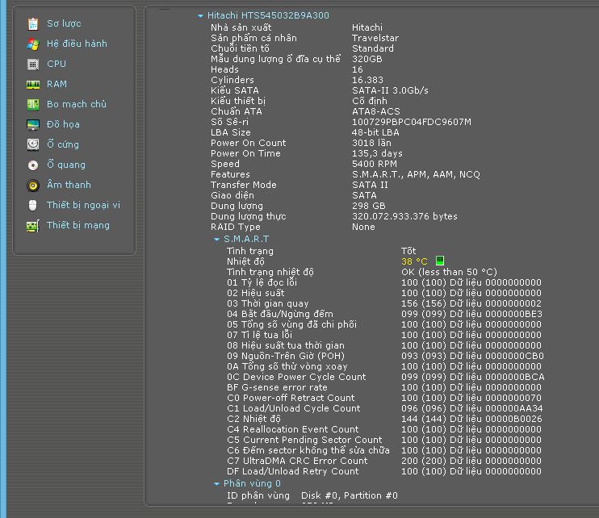Go to the Âm thanh section
Screen dimensions: 599x518
pyautogui.click(x=68, y=185)
